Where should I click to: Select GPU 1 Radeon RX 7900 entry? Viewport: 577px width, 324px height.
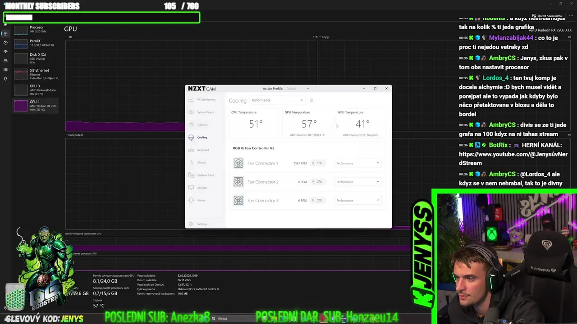point(36,105)
